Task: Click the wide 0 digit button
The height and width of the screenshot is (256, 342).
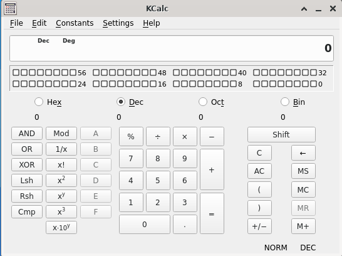Action: (x=145, y=225)
